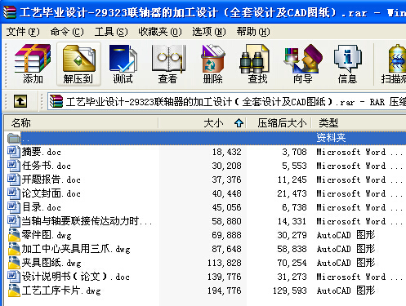Select the file 目录.doc

tap(42, 207)
